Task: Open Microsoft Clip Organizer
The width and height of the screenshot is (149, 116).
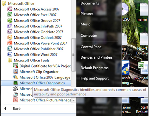Action: [x=36, y=72]
